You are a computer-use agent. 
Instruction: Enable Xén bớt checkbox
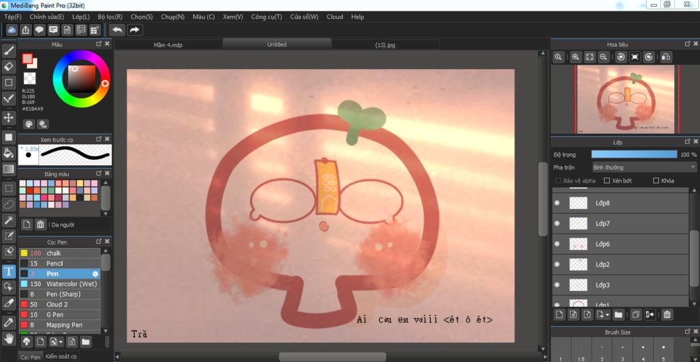tap(607, 180)
